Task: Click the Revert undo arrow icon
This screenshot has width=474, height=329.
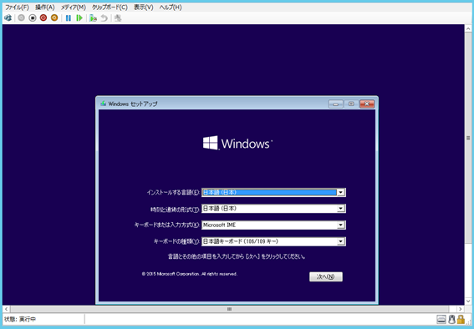Action: click(104, 18)
